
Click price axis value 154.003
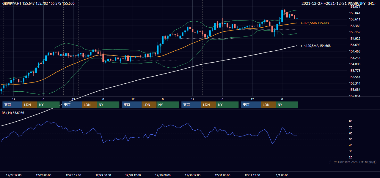[x=355, y=64]
